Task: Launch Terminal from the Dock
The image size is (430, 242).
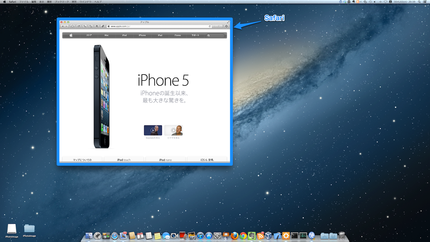Action: tap(295, 236)
